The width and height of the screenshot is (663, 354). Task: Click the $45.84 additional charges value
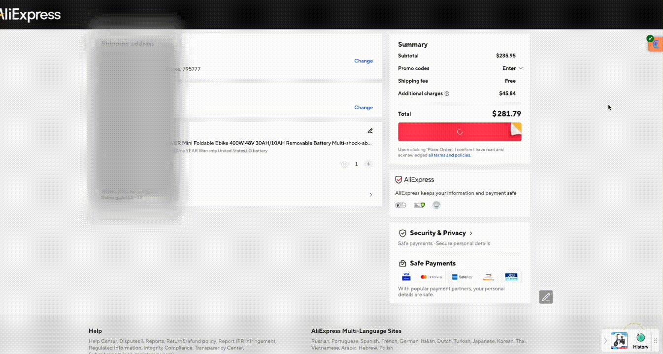507,93
